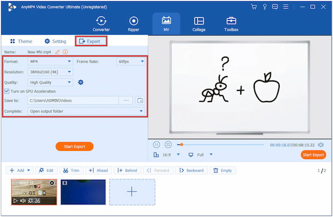Open the Collage module
333x217 pixels.
click(x=199, y=24)
